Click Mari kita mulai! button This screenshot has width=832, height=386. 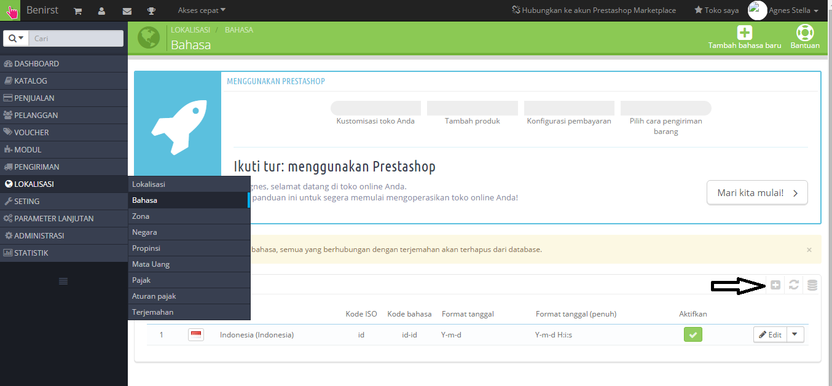click(x=757, y=192)
